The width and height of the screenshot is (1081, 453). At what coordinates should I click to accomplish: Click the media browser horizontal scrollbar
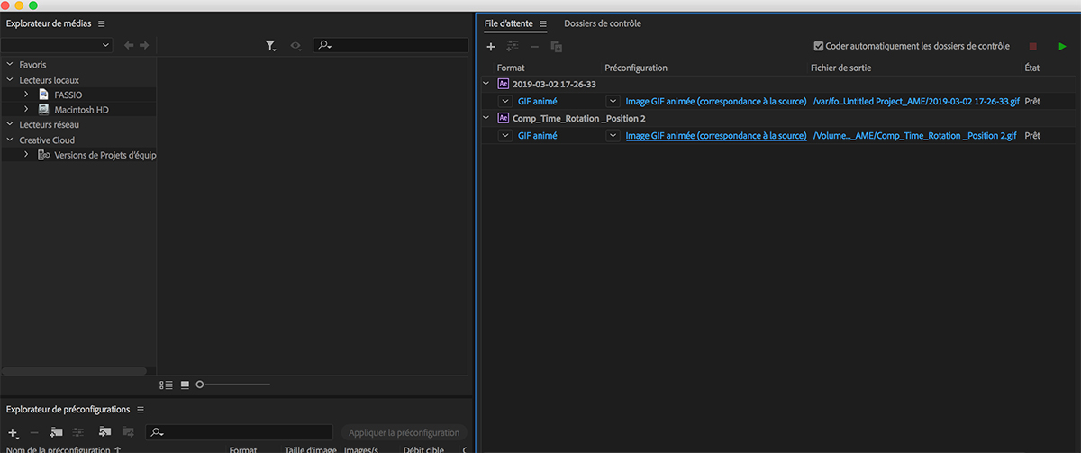click(74, 371)
